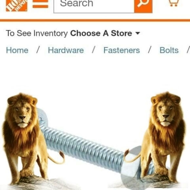Click the orange magnifier search button
Image resolution: width=190 pixels, height=190 pixels.
(143, 6)
